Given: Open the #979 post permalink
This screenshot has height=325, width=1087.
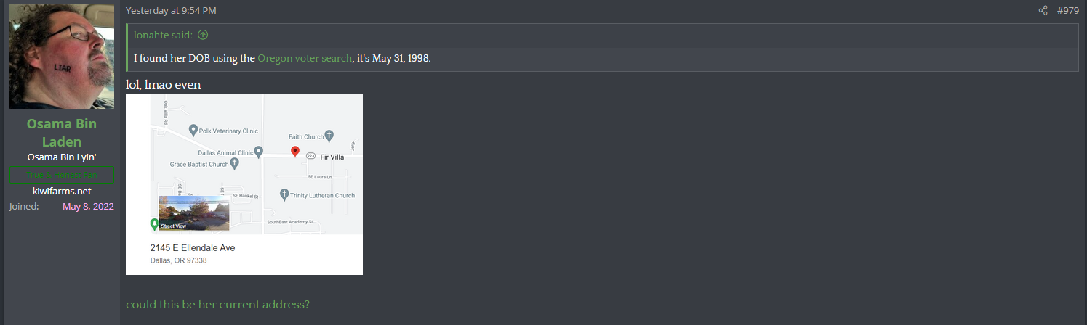Looking at the screenshot, I should (1067, 10).
